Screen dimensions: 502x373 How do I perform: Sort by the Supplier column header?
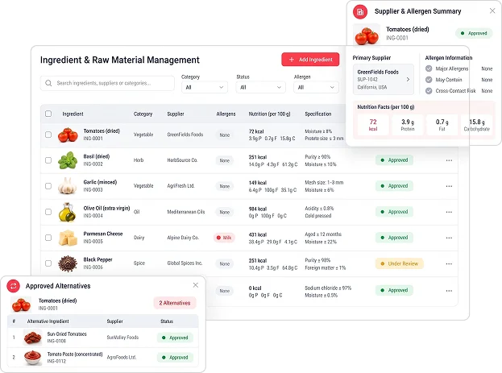(176, 114)
